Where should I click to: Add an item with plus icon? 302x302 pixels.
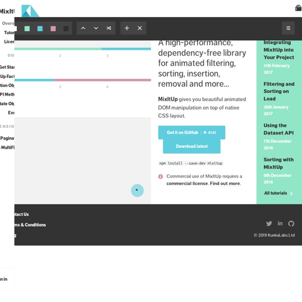(x=127, y=28)
